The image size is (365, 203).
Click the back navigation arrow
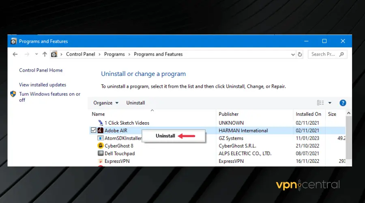pyautogui.click(x=15, y=54)
